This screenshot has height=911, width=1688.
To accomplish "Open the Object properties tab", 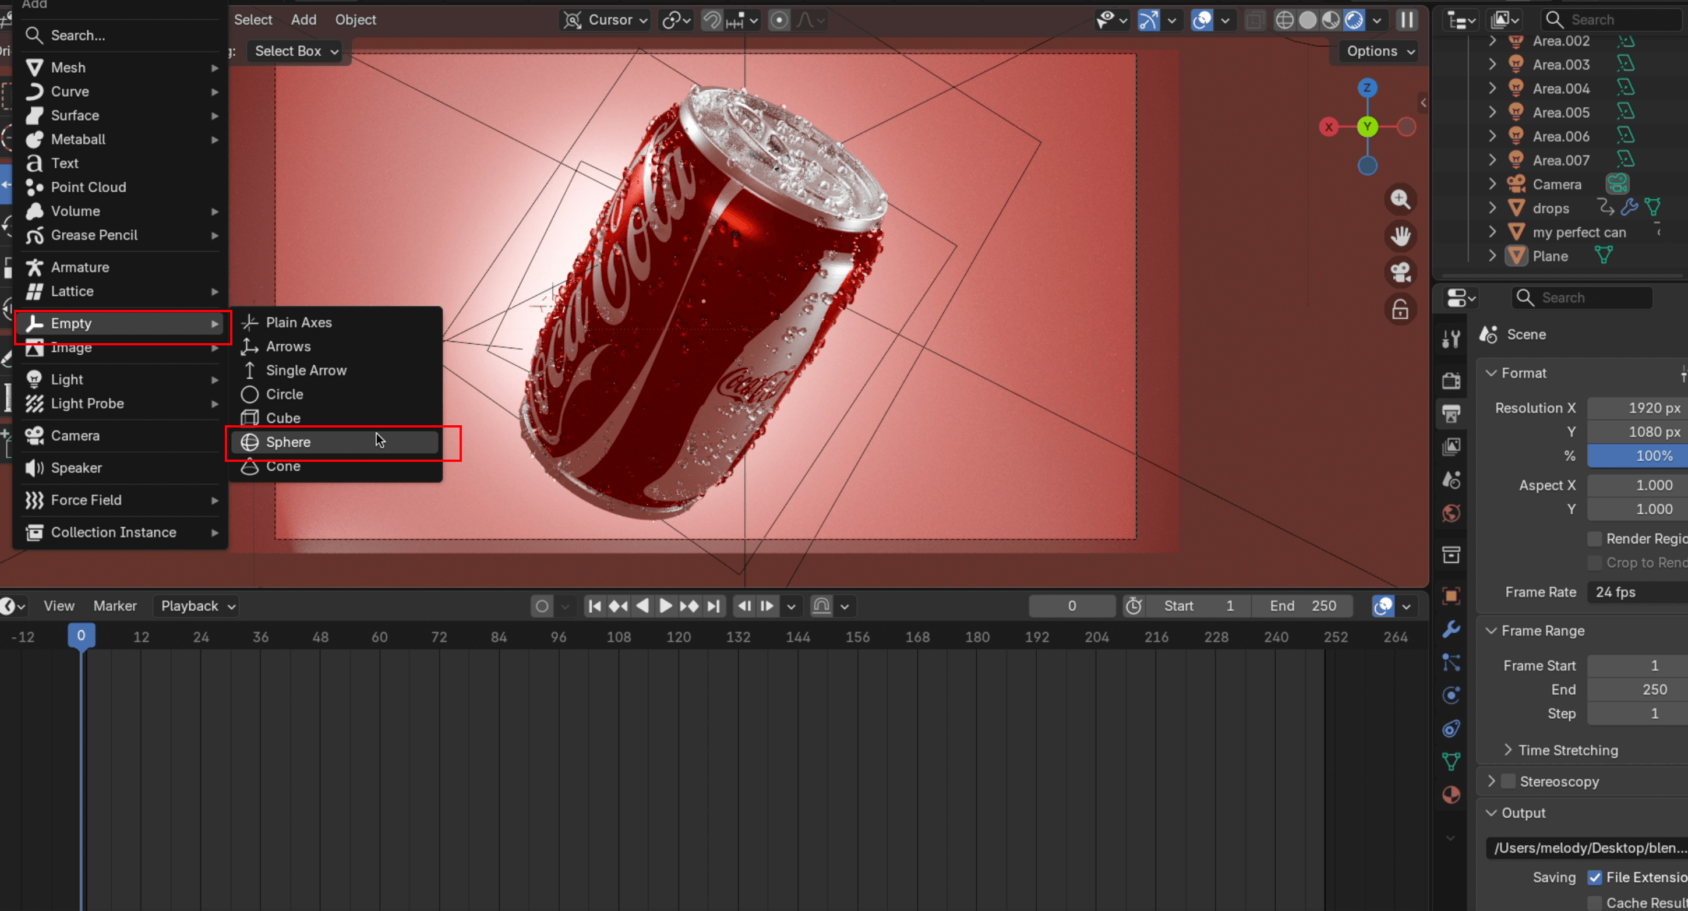I will click(1451, 596).
